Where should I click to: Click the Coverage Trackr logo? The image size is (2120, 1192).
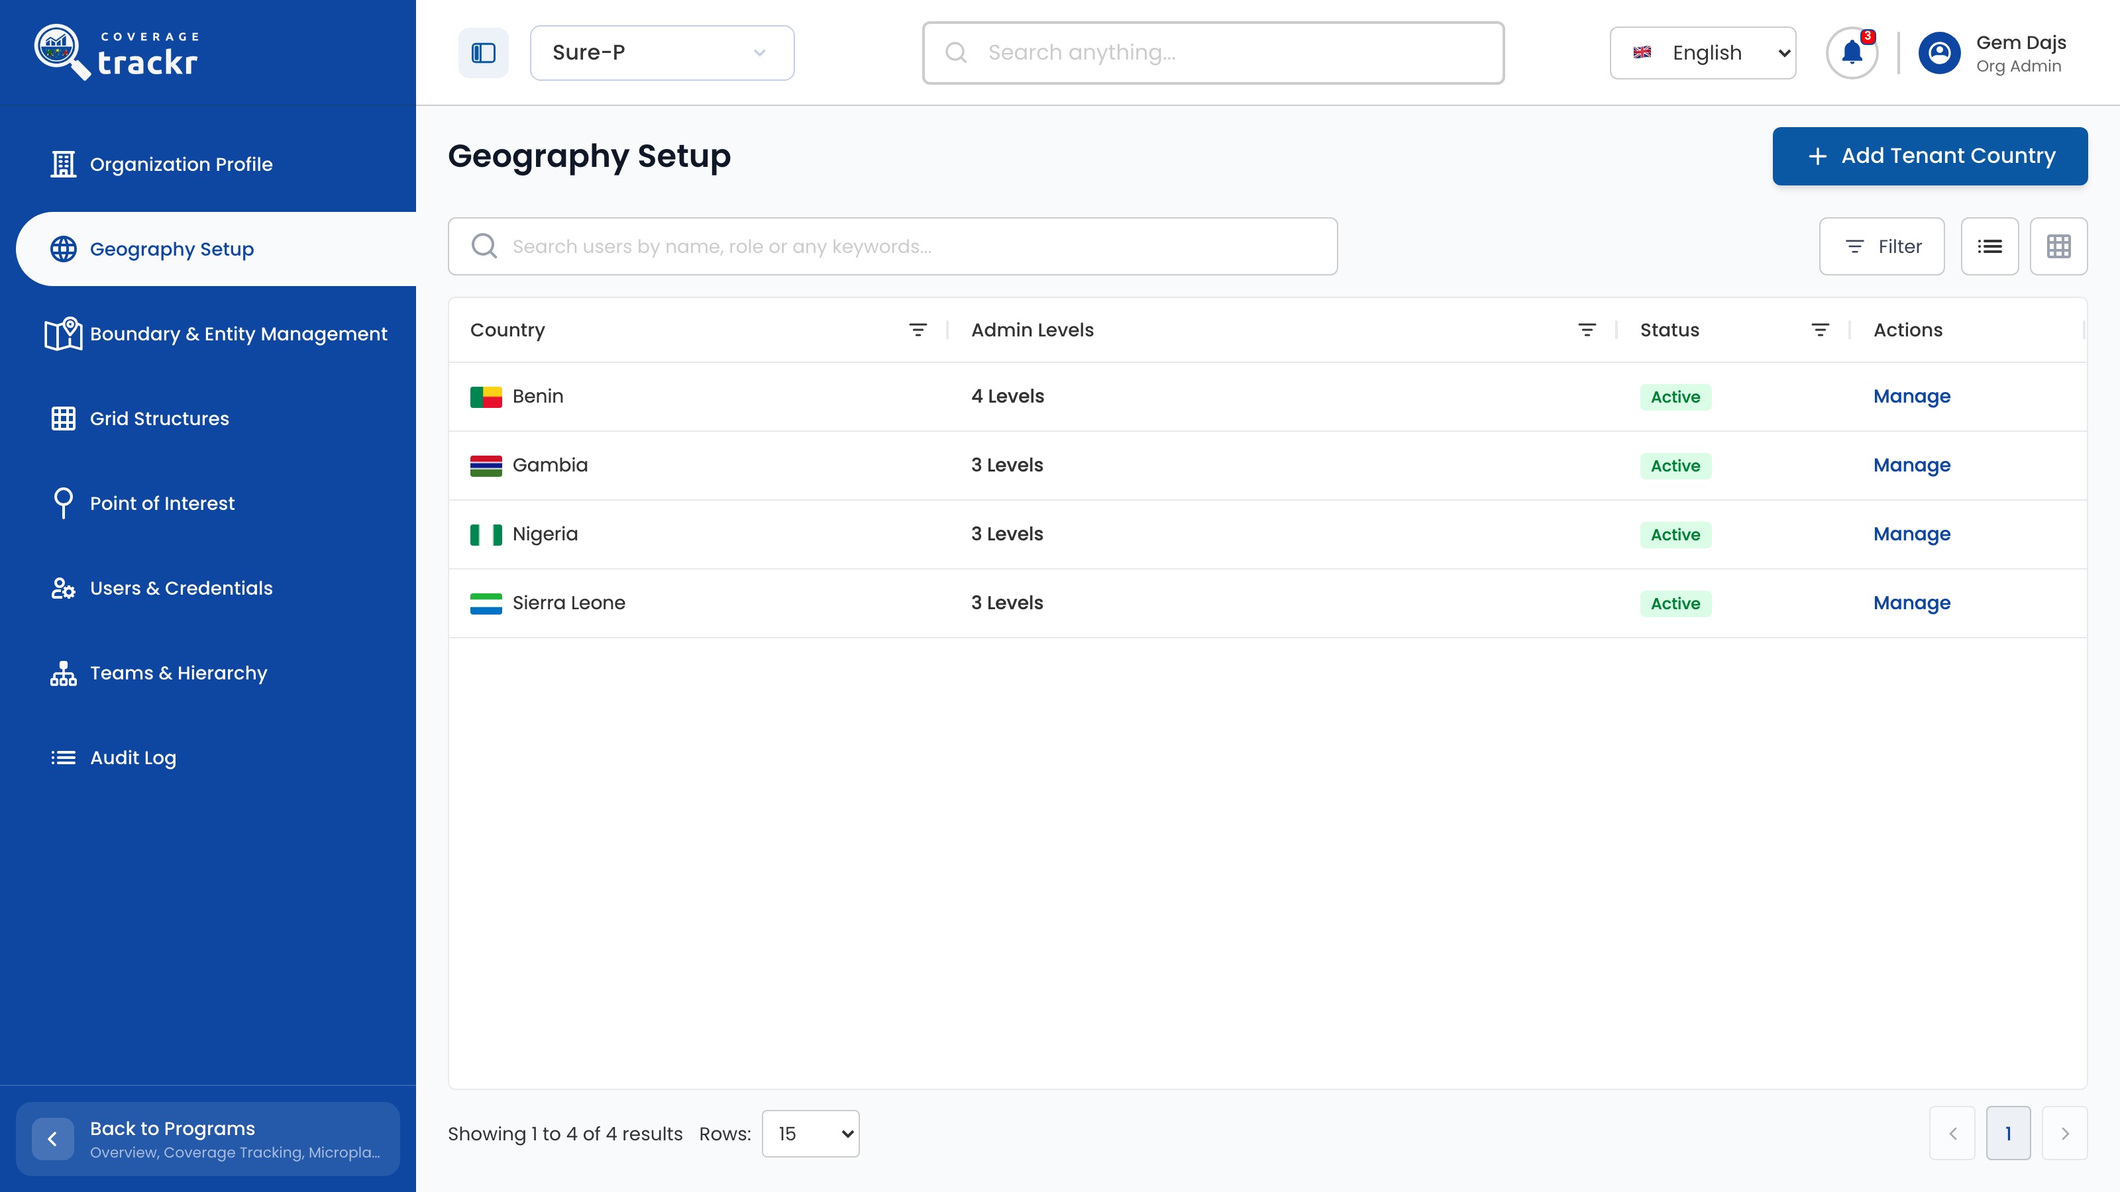point(116,53)
